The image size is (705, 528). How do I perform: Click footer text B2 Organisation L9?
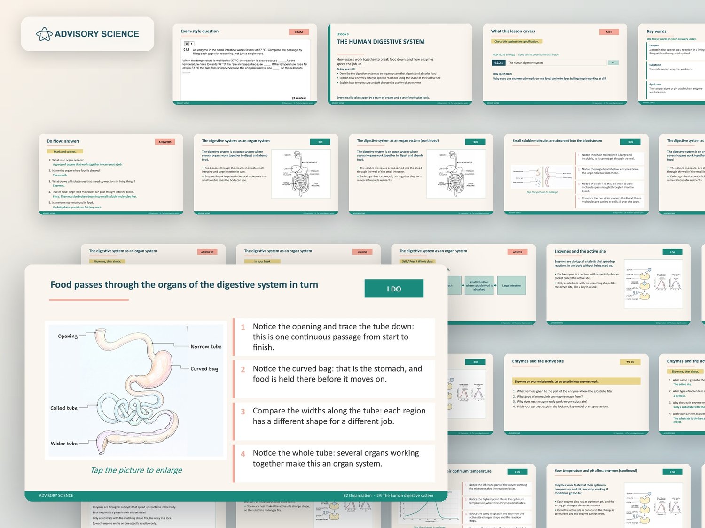click(x=388, y=495)
